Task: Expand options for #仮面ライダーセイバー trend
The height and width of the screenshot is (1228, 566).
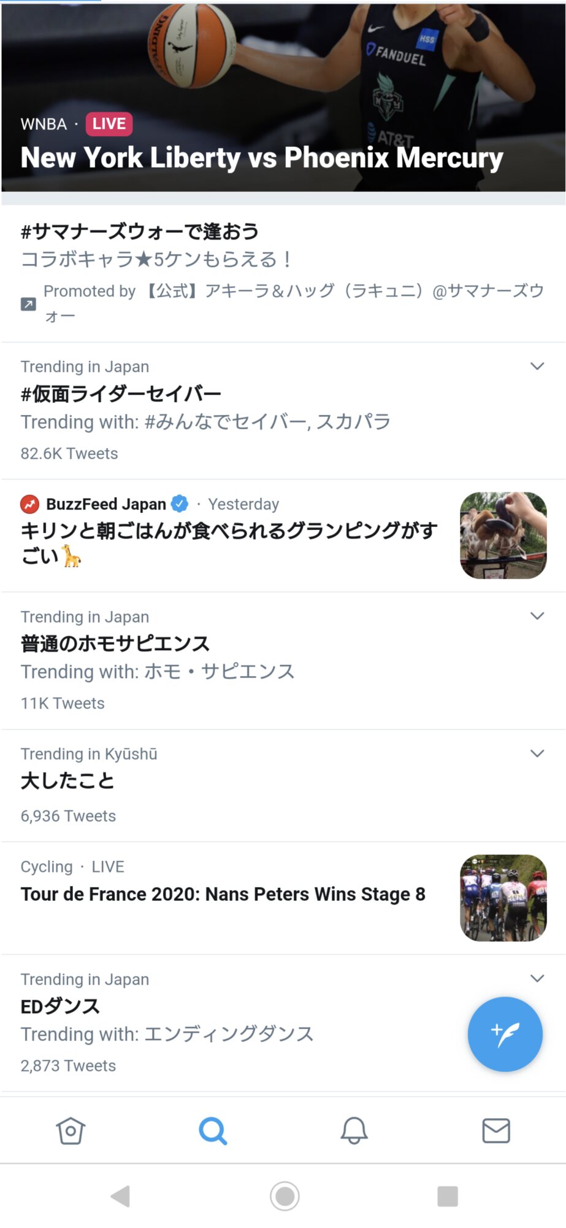Action: pyautogui.click(x=537, y=367)
